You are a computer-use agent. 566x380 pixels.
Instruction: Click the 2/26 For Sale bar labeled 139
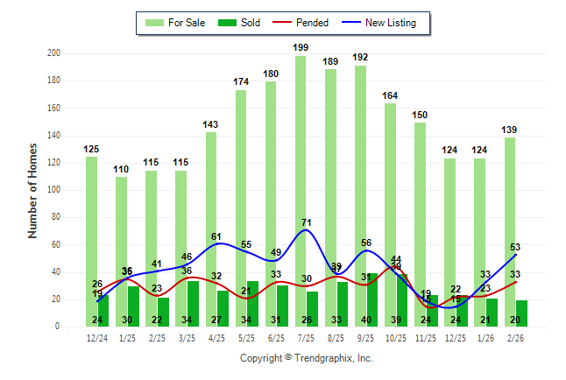pos(510,219)
